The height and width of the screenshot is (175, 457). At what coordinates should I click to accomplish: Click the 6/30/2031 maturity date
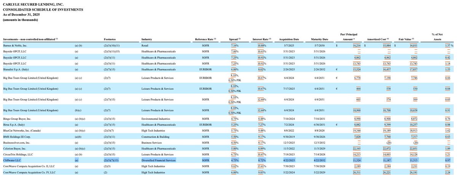(320, 125)
